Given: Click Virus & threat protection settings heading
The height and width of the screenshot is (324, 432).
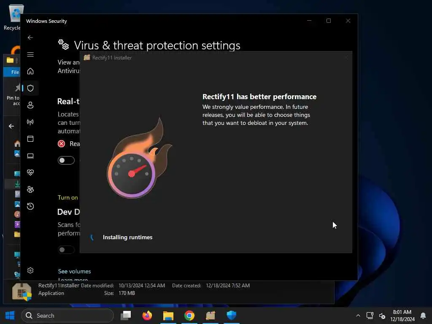Looking at the screenshot, I should (x=157, y=45).
